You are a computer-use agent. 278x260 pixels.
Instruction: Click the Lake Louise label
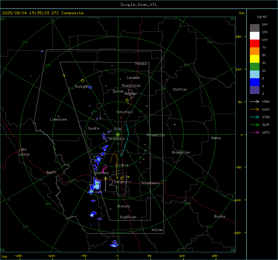pos(24,152)
